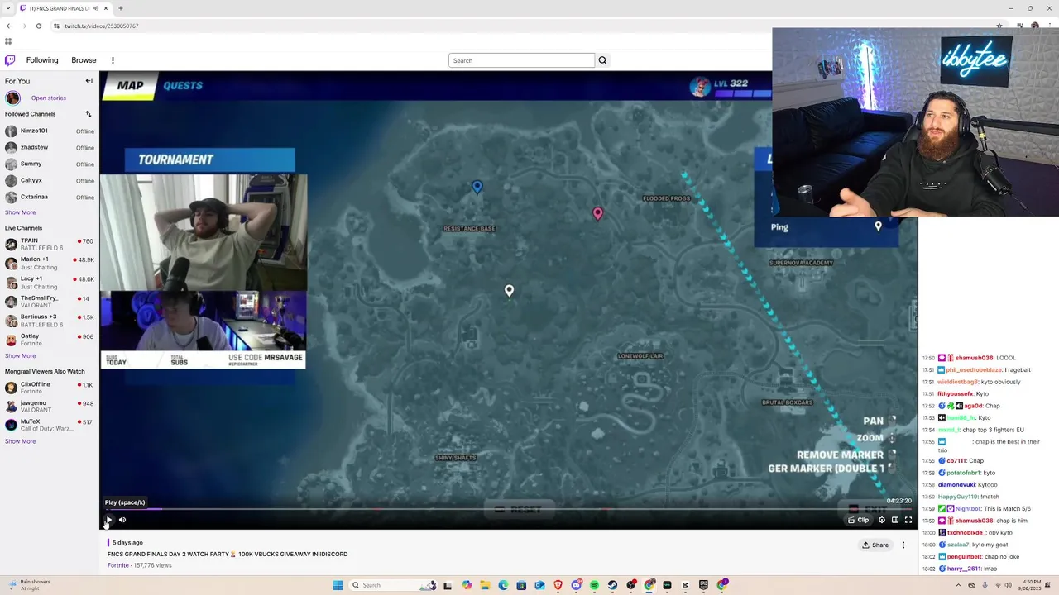Open Oatley Fortnite channel

[50, 340]
